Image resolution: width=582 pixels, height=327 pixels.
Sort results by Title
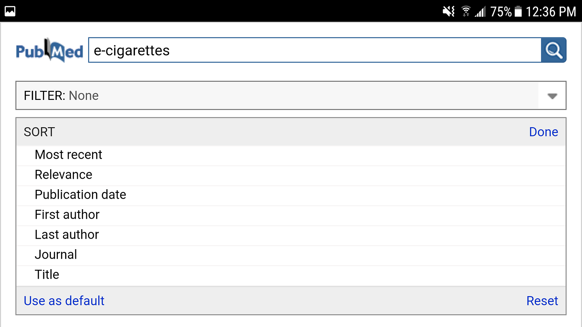47,275
